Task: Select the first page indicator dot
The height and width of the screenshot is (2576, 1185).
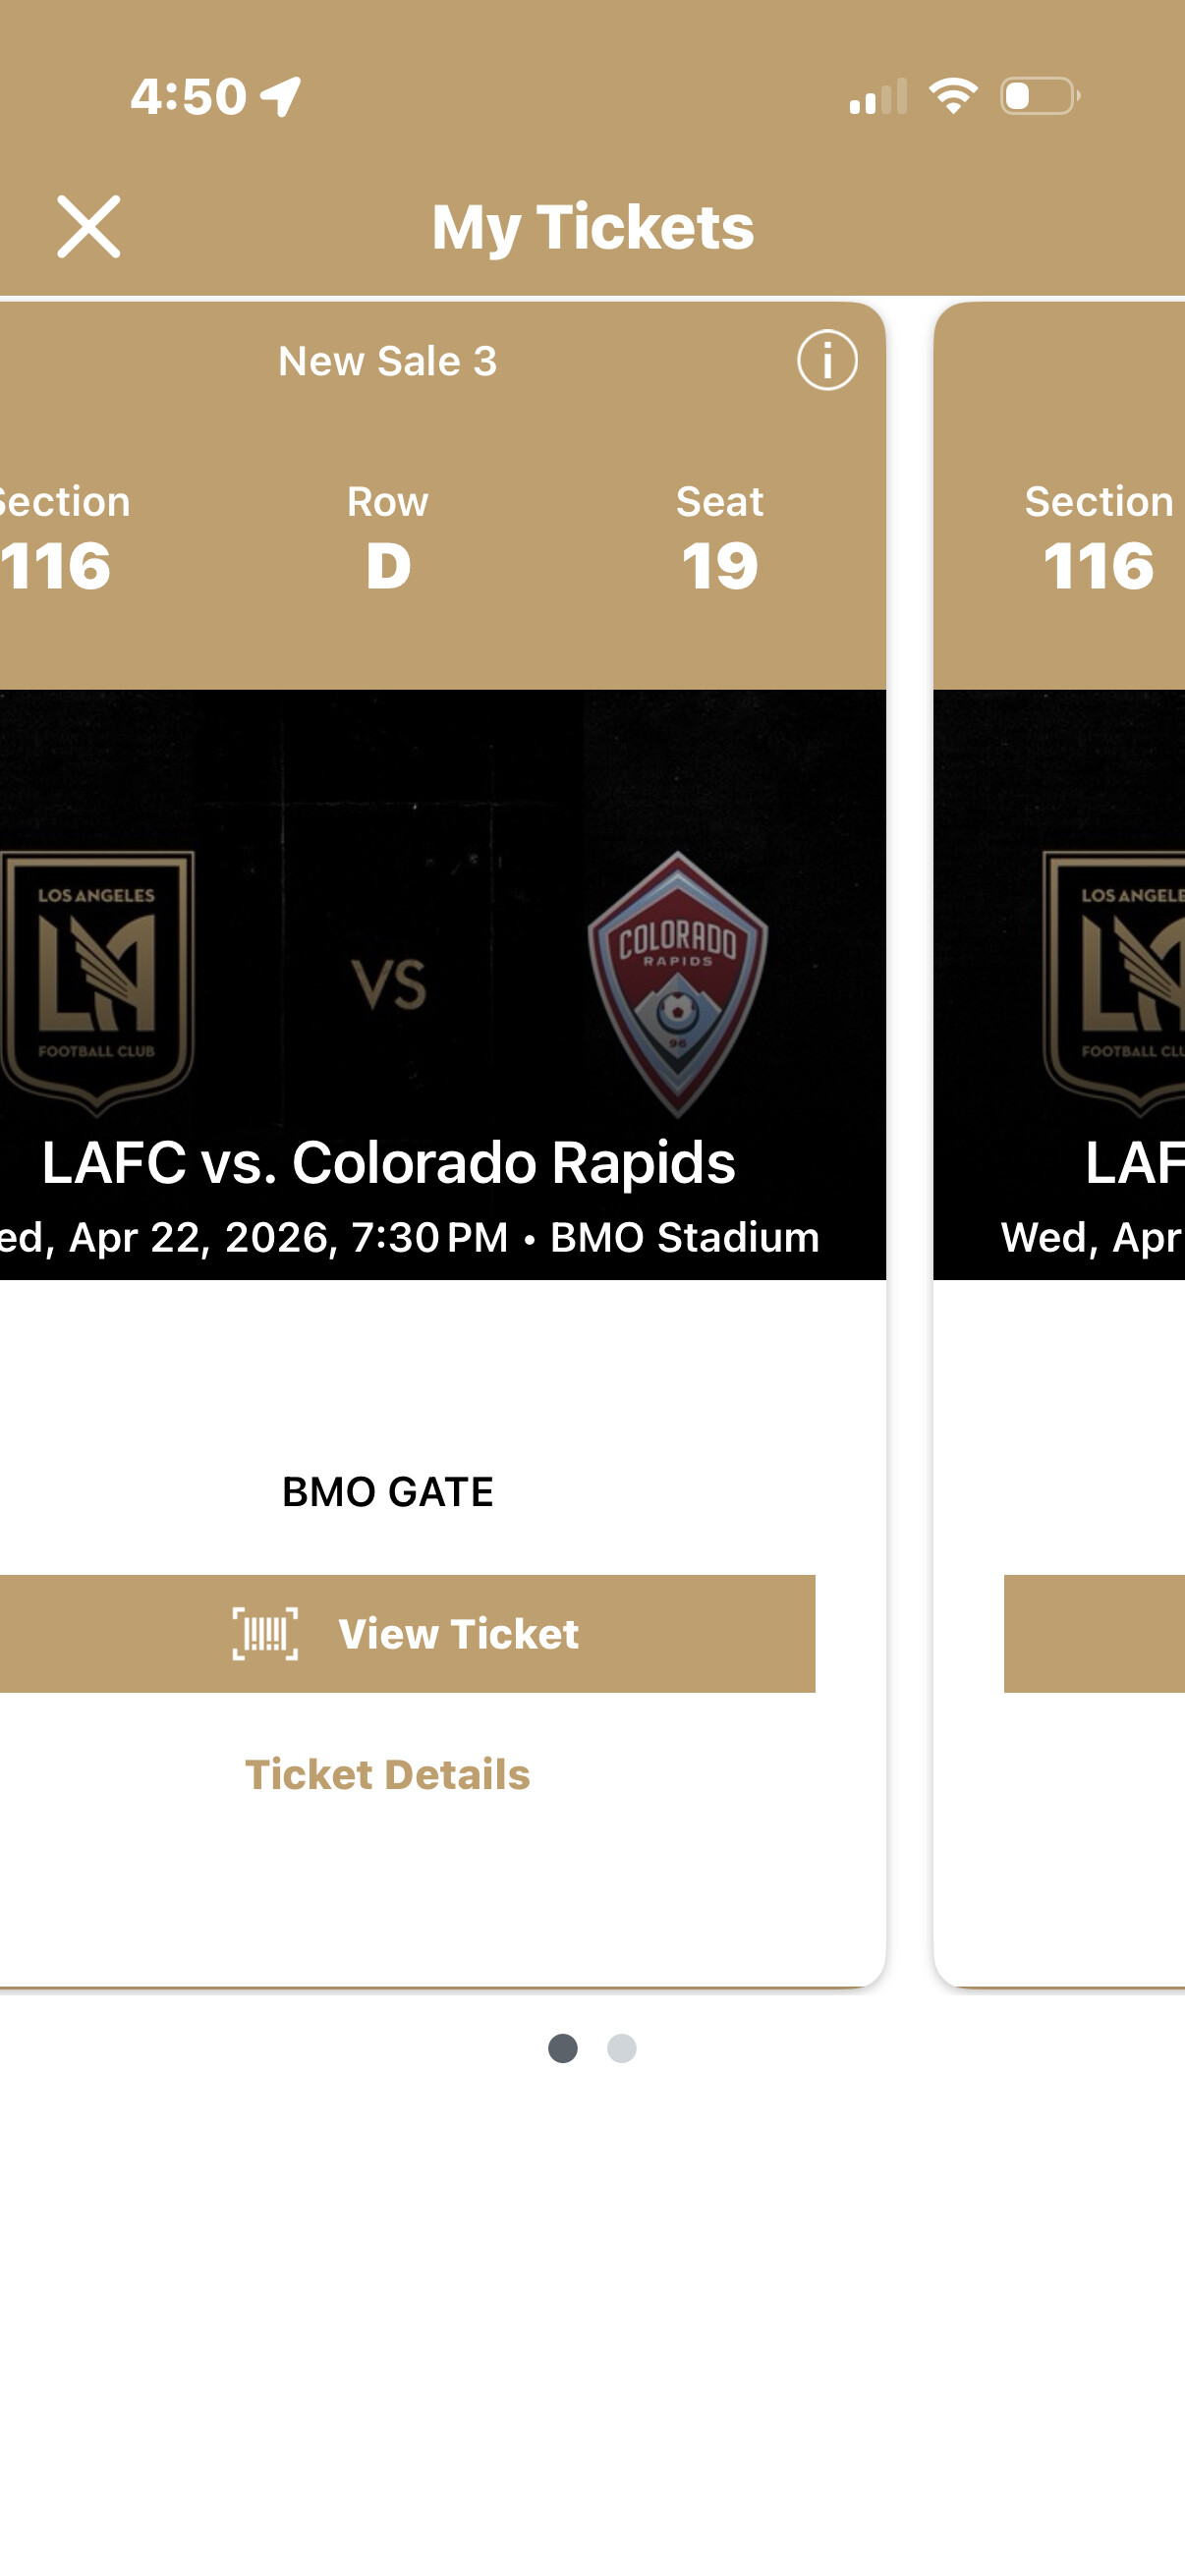Action: point(563,2049)
